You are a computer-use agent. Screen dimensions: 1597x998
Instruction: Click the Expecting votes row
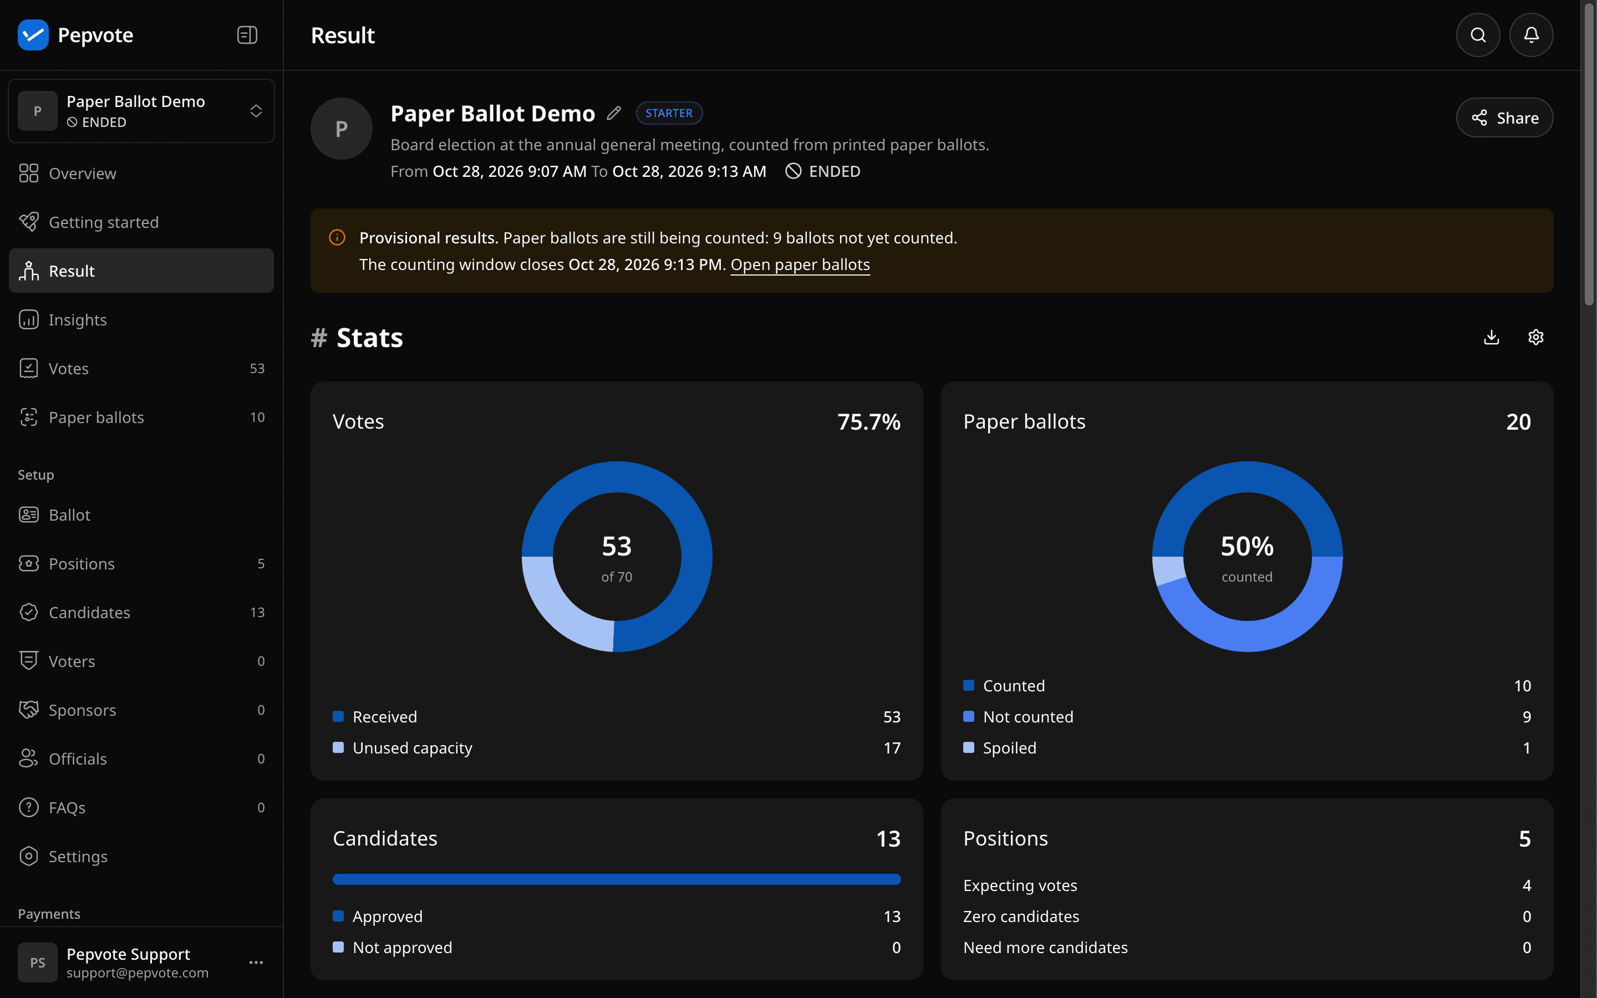pyautogui.click(x=1247, y=886)
